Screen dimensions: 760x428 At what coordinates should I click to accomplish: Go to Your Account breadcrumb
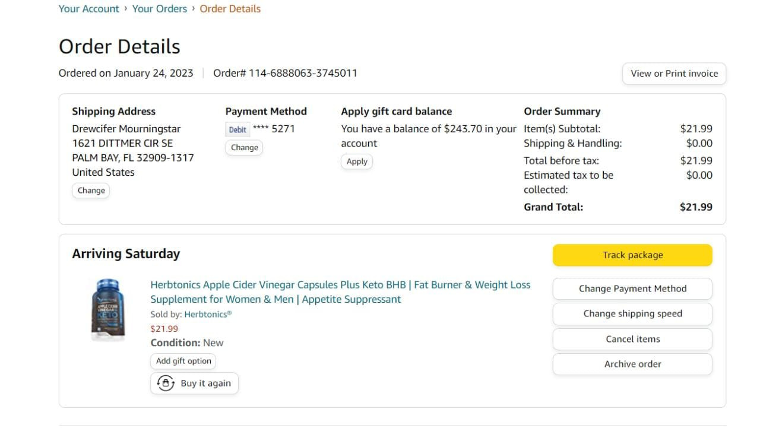coord(89,9)
